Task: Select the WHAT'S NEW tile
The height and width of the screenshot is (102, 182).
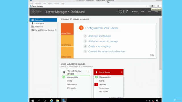Action: pyautogui.click(x=67, y=41)
